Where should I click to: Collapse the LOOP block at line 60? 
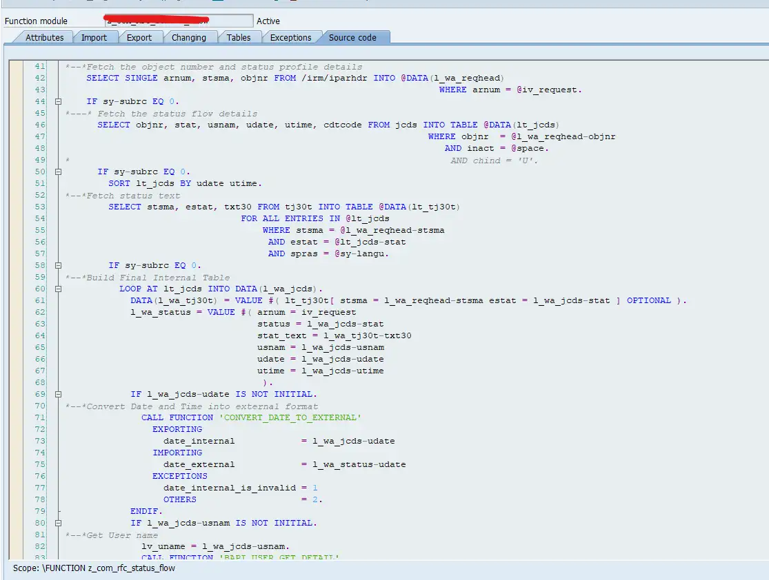click(58, 289)
